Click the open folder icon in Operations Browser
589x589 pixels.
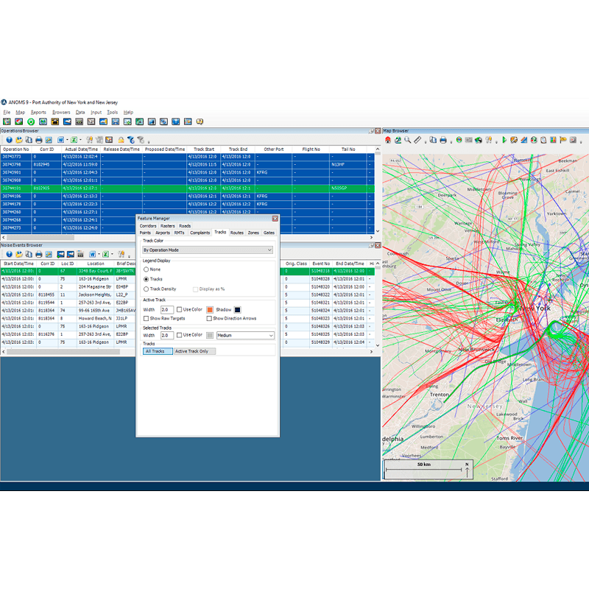[19, 140]
